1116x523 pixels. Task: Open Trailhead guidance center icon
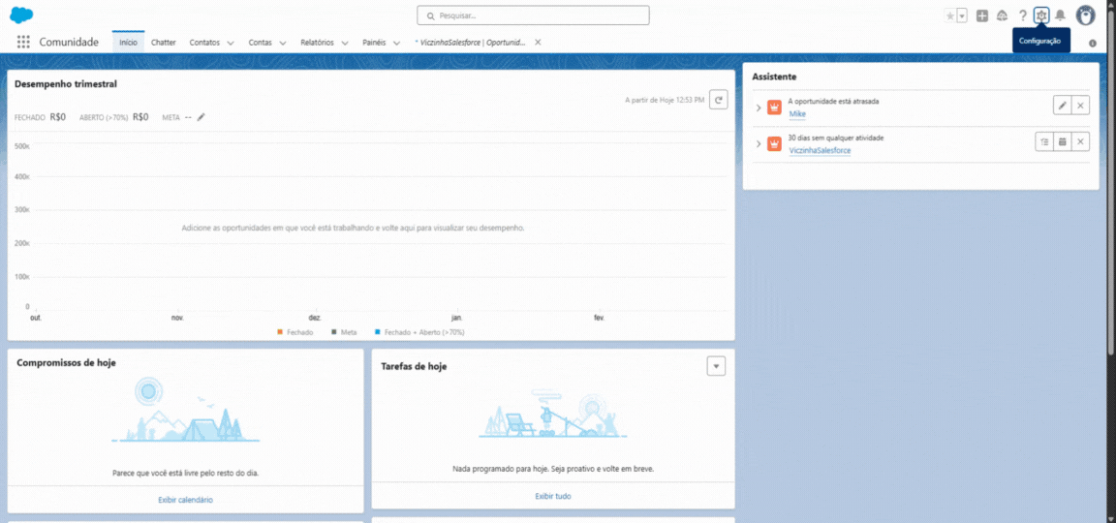tap(1002, 15)
